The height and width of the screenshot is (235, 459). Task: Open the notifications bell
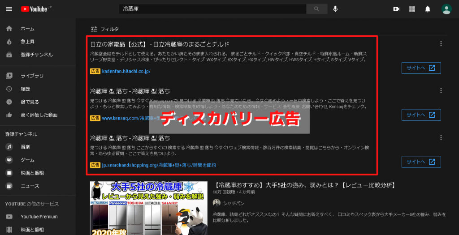coord(428,9)
